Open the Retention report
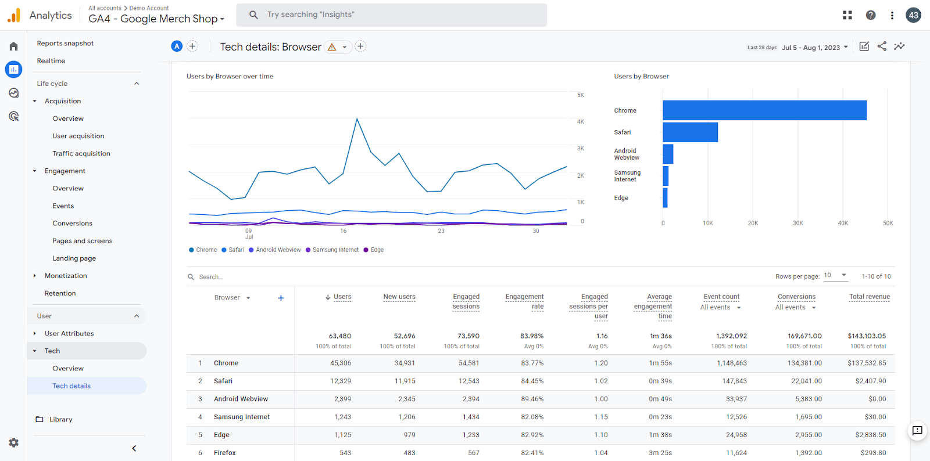 point(60,293)
